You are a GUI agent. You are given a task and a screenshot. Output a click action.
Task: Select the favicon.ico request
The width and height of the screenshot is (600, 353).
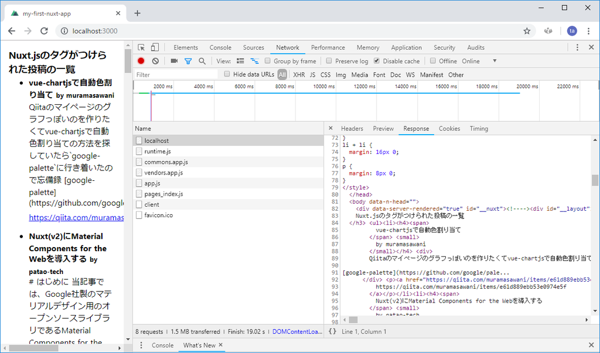point(229,215)
